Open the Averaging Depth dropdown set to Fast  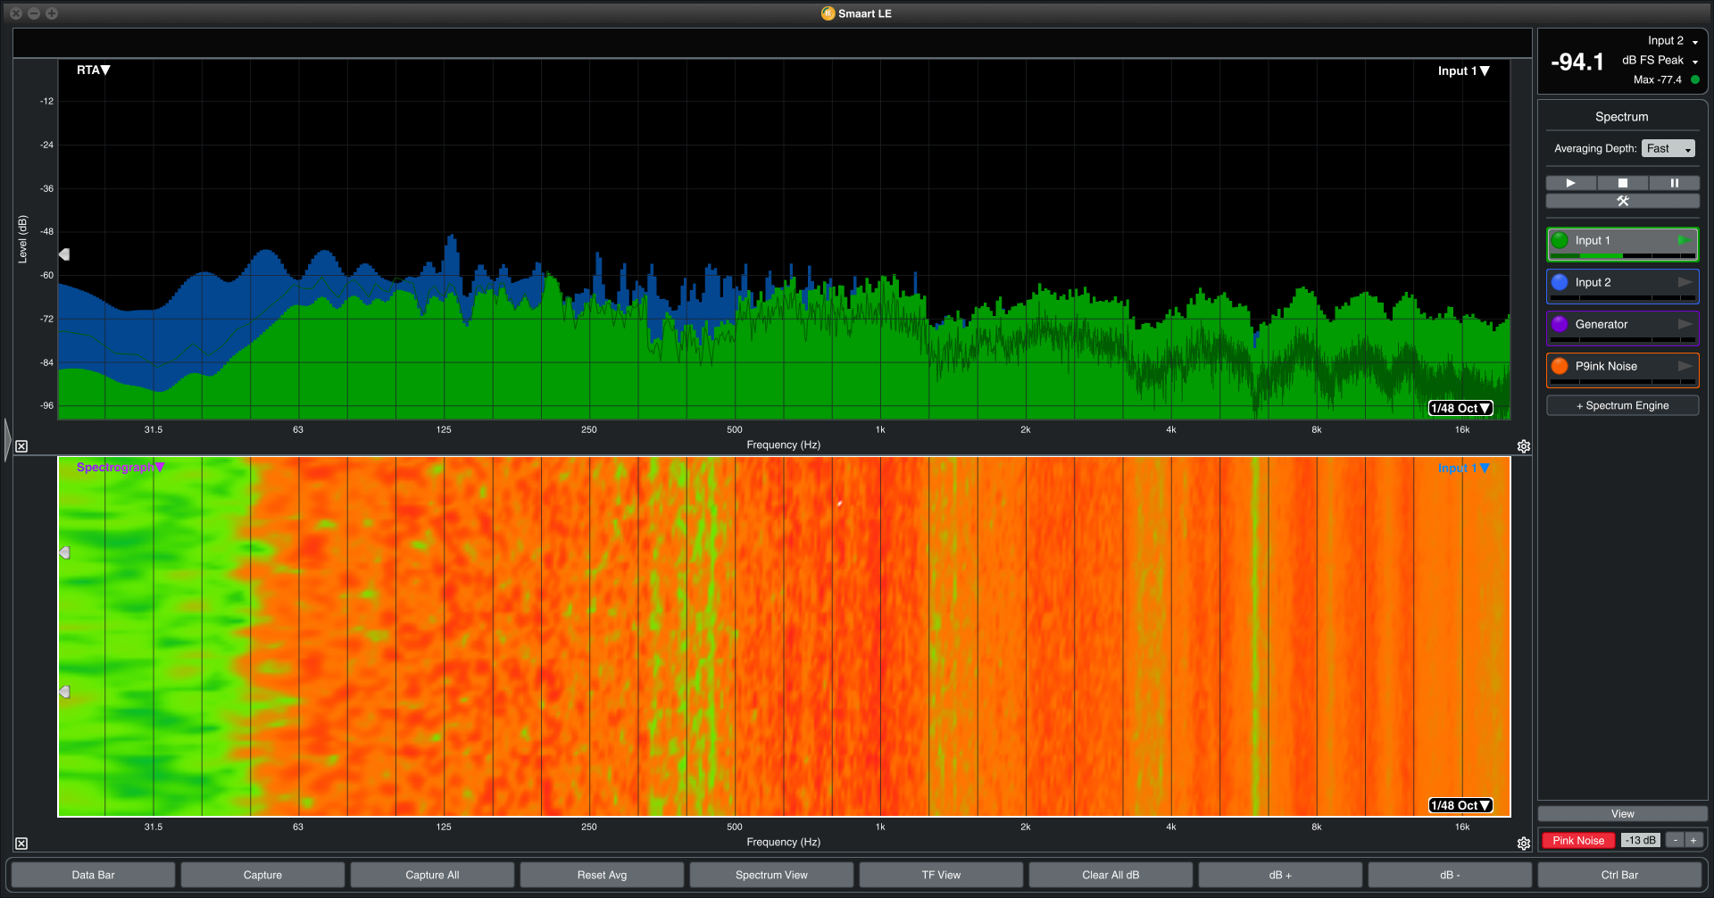(1668, 148)
